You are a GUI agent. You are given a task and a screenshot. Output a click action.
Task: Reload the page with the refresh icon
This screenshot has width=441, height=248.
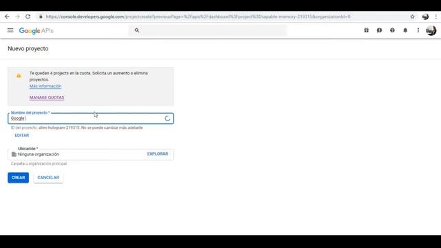pyautogui.click(x=28, y=17)
